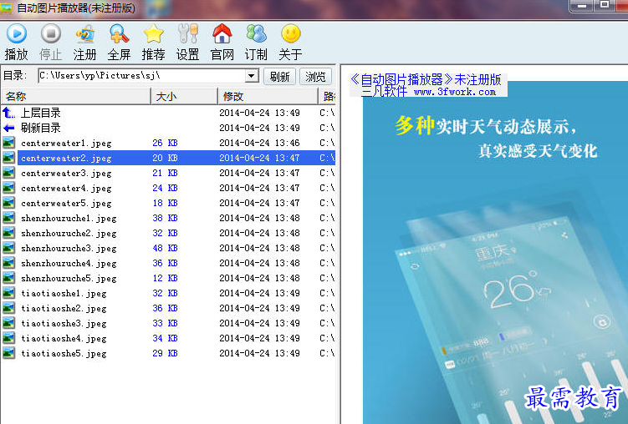Click the image icon of tiaotiaoshe3.jpeg
Viewport: 628px width, 424px height.
pos(9,323)
